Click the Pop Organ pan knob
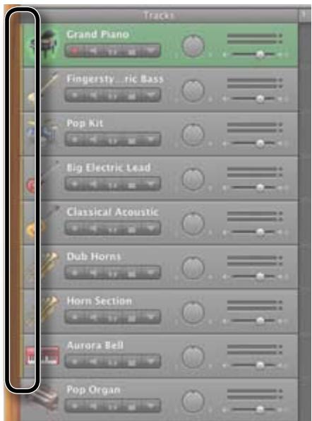The image size is (312, 421). (193, 401)
